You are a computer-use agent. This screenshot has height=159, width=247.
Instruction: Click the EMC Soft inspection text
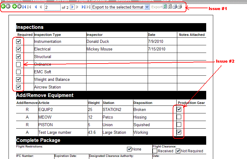point(43,72)
